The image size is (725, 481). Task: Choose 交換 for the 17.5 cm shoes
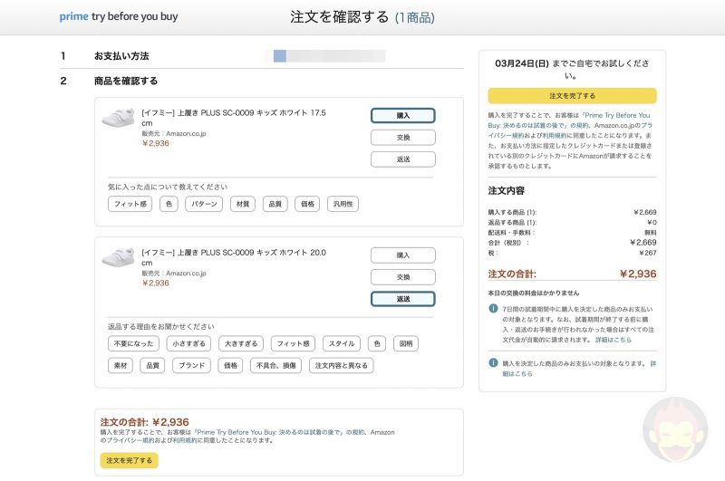pos(402,138)
